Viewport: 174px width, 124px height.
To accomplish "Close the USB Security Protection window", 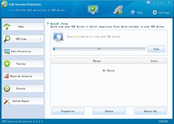I will point(169,2).
